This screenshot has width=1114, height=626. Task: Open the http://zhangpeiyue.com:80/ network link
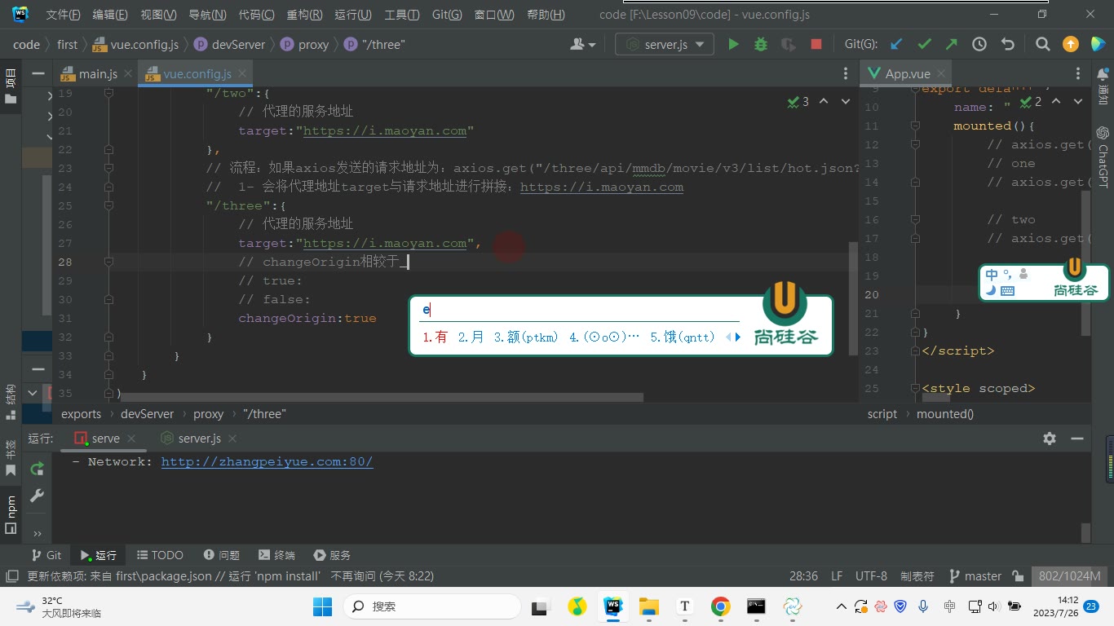click(267, 462)
